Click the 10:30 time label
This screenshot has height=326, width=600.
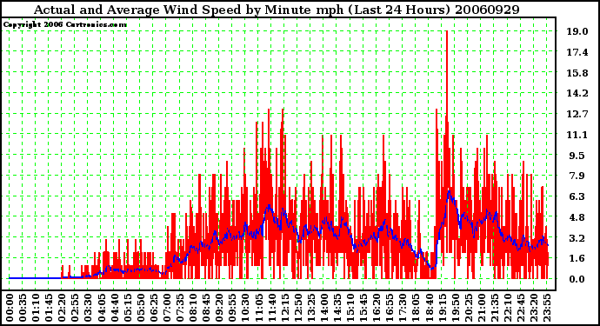click(245, 308)
